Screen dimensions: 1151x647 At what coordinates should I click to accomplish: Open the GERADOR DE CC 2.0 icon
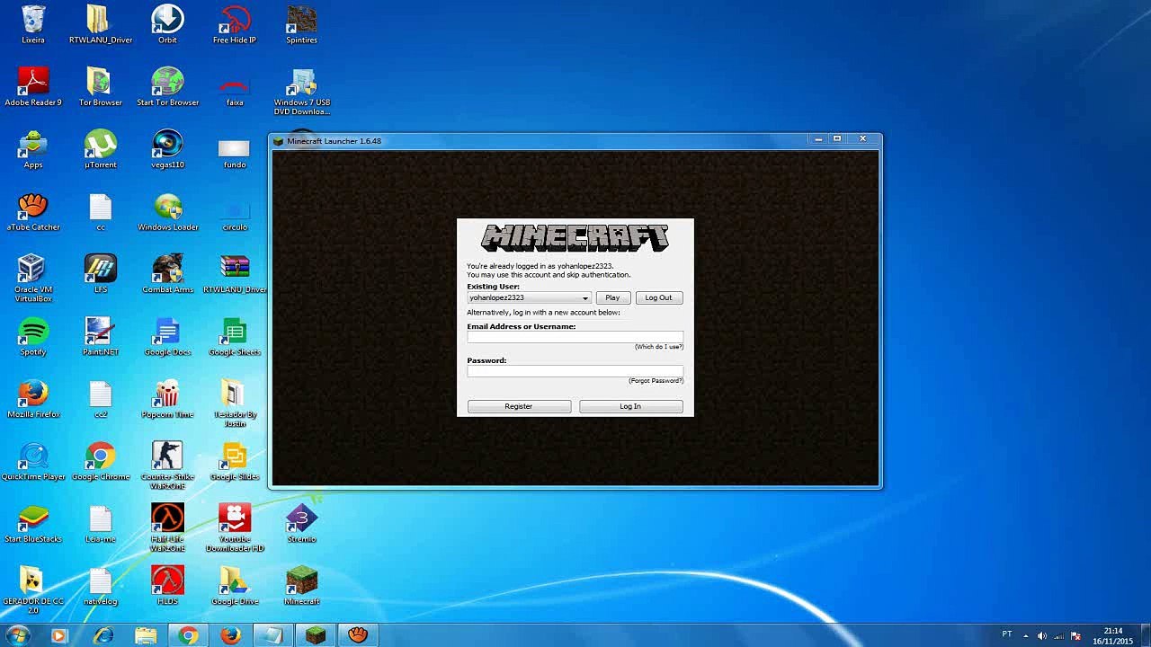[x=33, y=581]
